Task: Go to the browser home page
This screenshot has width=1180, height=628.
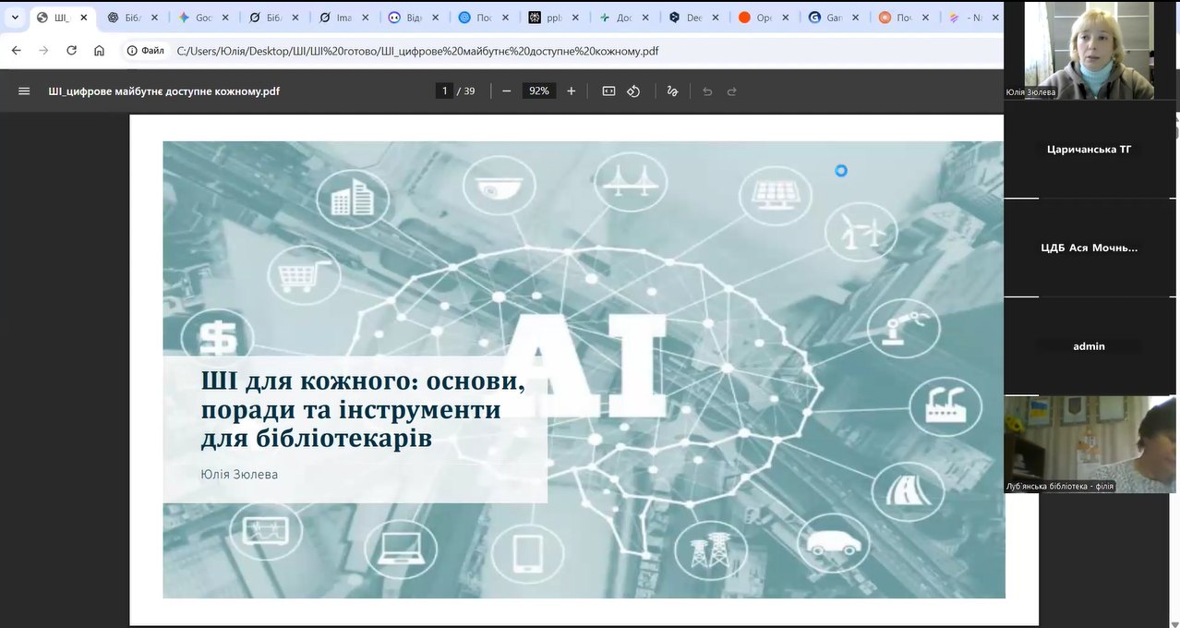Action: (99, 51)
